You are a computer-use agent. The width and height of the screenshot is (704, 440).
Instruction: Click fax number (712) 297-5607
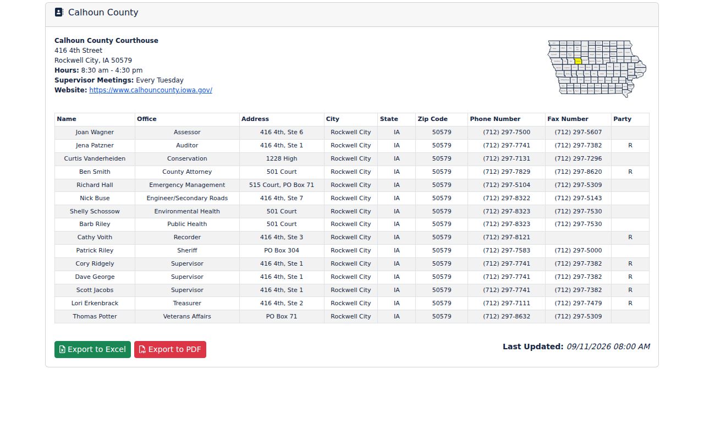pos(578,133)
